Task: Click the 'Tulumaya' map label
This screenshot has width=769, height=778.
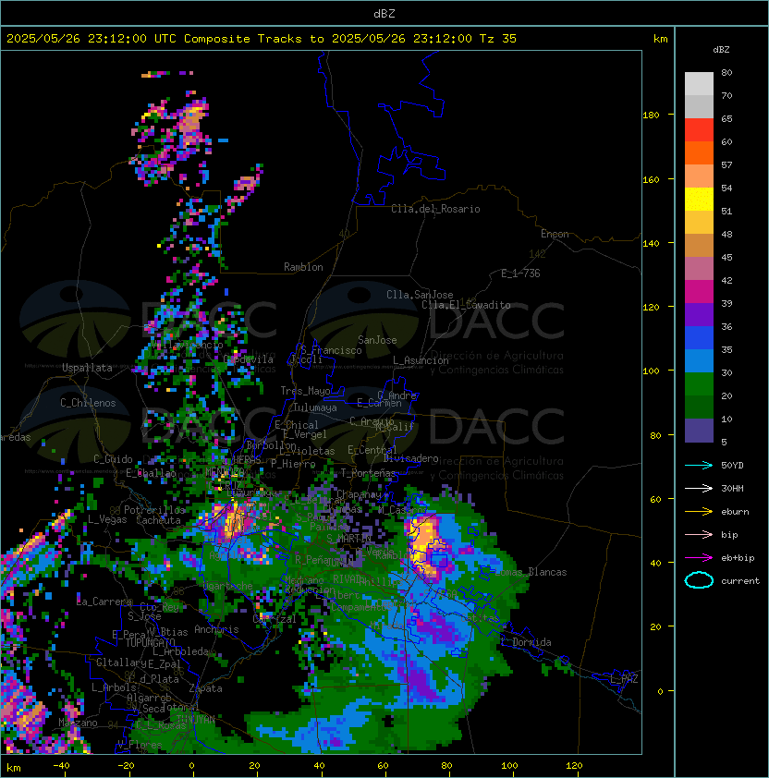Action: (x=315, y=407)
